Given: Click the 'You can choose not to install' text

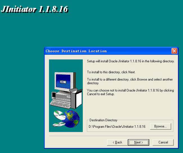Looking at the screenshot, I should (130, 92).
